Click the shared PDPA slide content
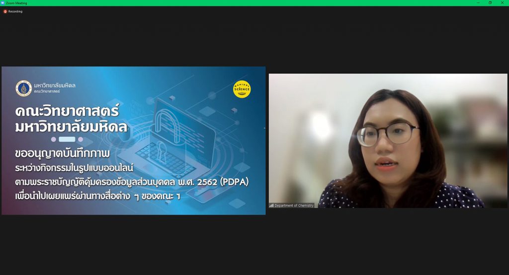Viewport: 509px width, 275px height. coord(133,141)
